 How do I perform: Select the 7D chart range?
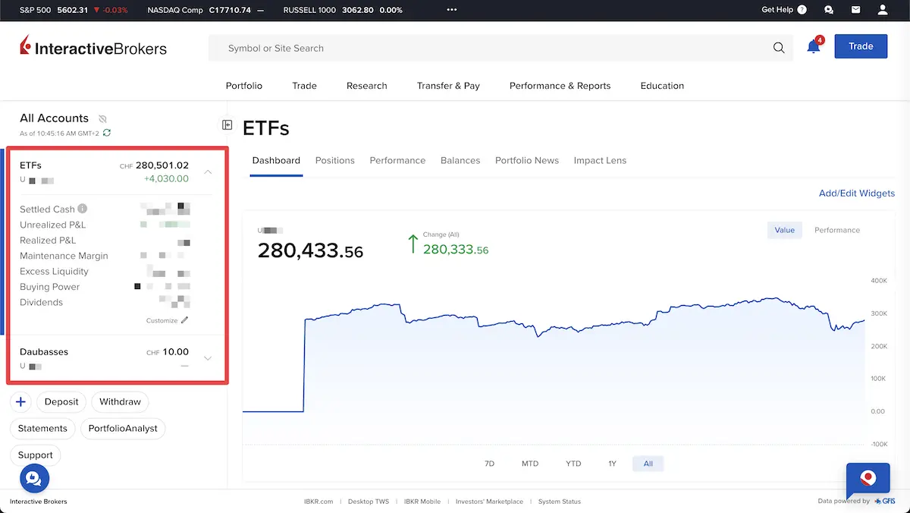(489, 464)
